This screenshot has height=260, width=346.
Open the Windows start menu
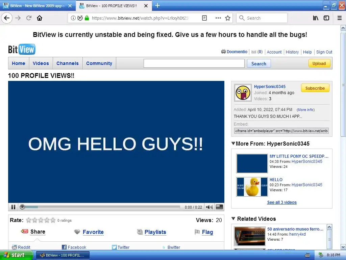pyautogui.click(x=16, y=255)
